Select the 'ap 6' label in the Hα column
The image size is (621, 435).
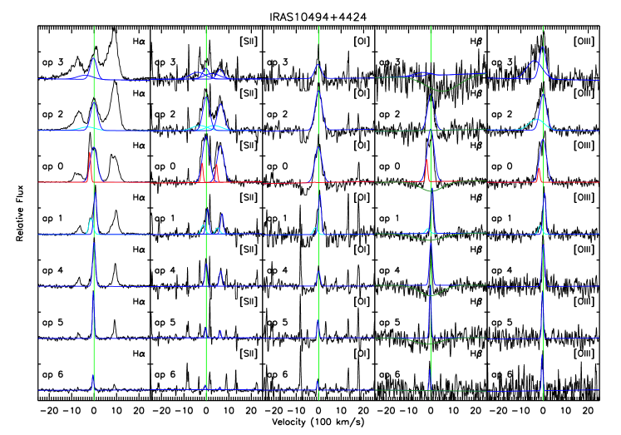52,374
